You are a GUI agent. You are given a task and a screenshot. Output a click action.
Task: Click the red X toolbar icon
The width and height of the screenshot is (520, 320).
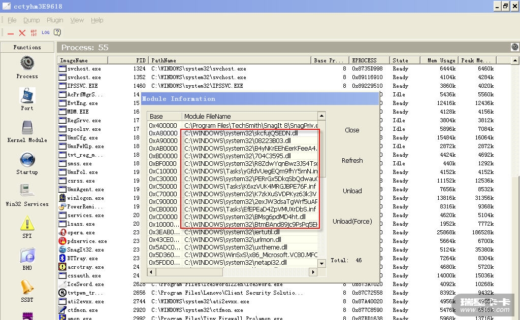[x=22, y=32]
